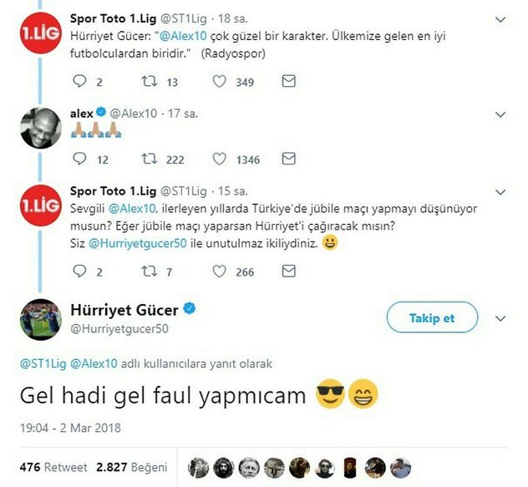Open the @Hurriyetgucer50 mention link
528x487 pixels.
point(137,243)
